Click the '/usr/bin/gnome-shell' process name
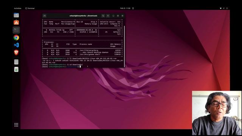242x136 pixels. coord(90,54)
